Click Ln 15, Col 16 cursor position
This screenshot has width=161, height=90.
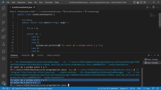coord(108,88)
